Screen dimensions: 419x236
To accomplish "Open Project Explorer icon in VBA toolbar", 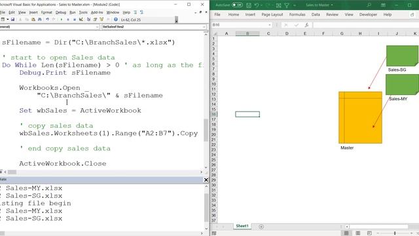I will (x=88, y=19).
